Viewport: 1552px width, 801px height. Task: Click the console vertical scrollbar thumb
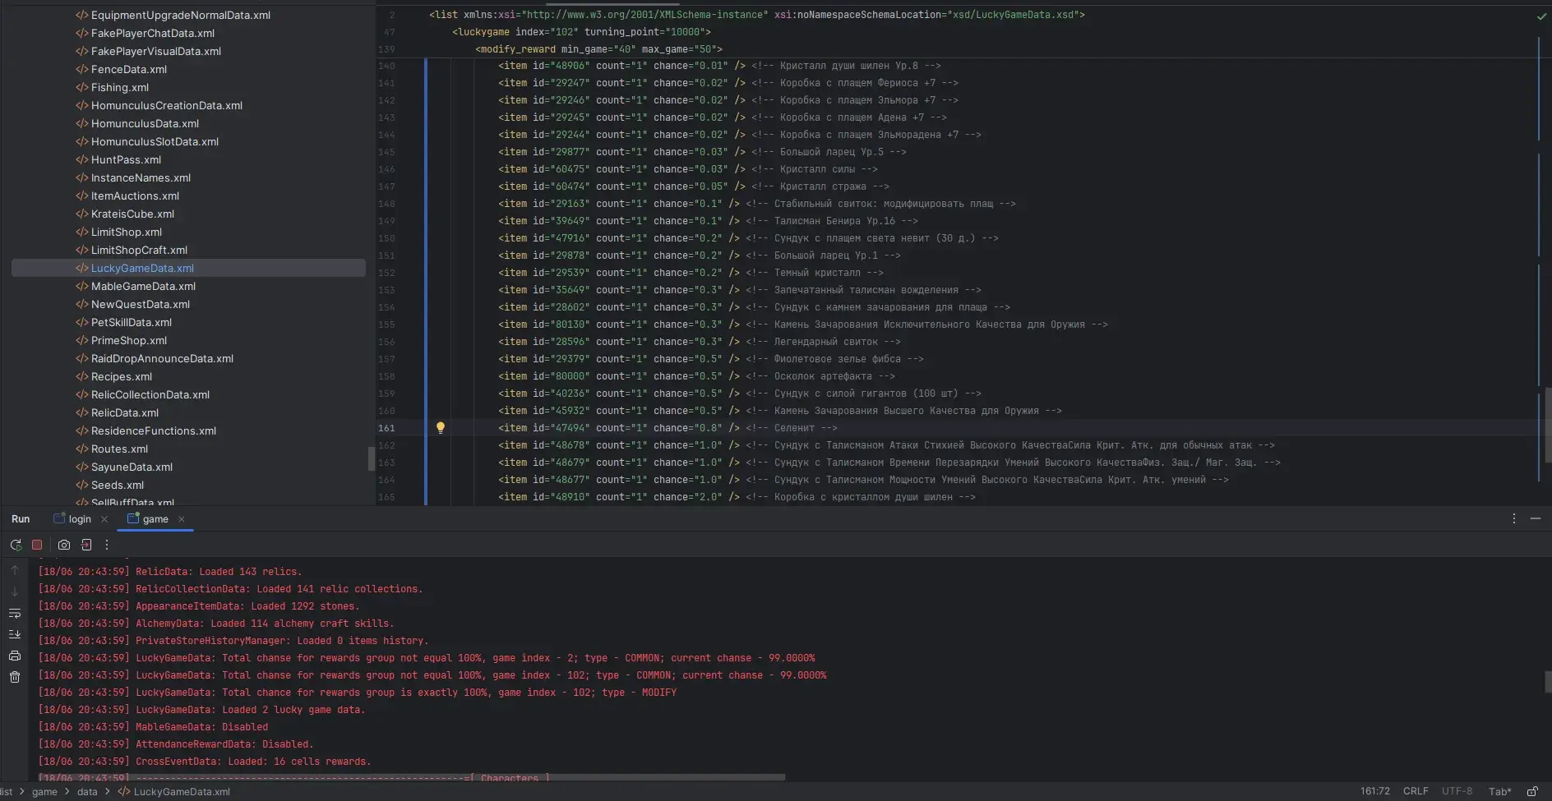1547,681
